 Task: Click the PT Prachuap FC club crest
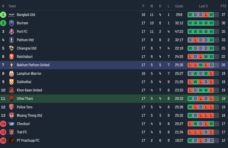click(x=11, y=141)
